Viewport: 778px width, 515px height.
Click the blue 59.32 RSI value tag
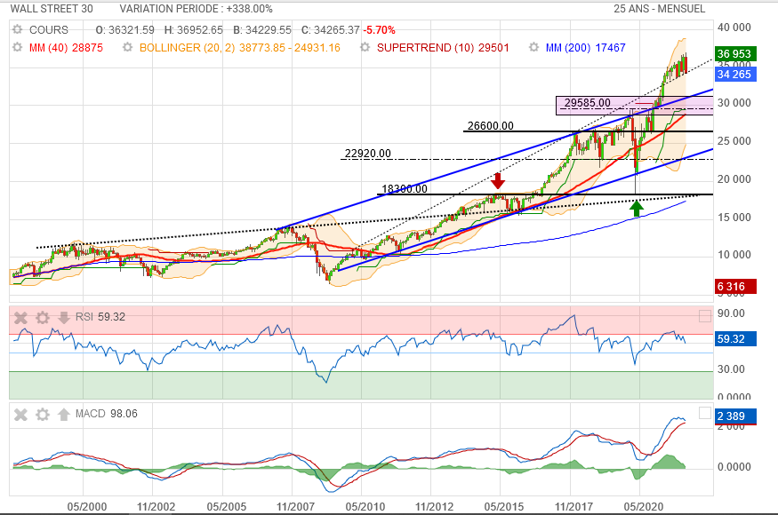(736, 339)
